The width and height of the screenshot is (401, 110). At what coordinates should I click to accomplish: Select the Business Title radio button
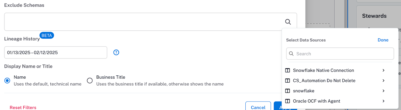90,80
